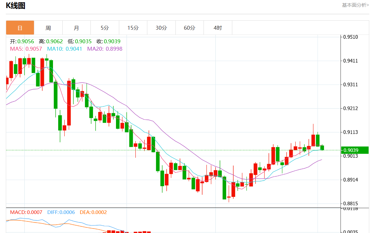
Task: Switch to the 月 monthly tab
Action: pos(77,28)
